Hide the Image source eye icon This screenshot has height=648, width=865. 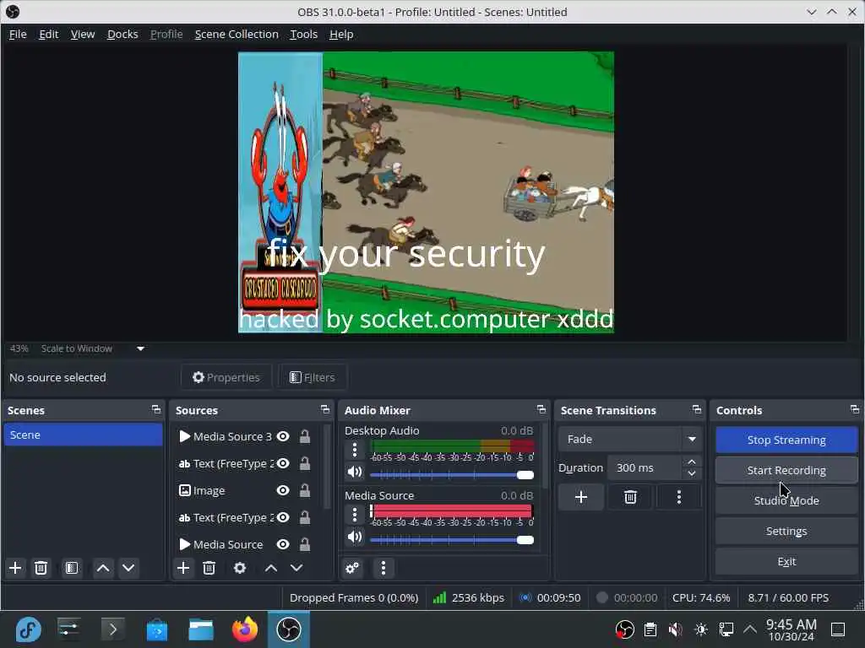click(x=283, y=490)
